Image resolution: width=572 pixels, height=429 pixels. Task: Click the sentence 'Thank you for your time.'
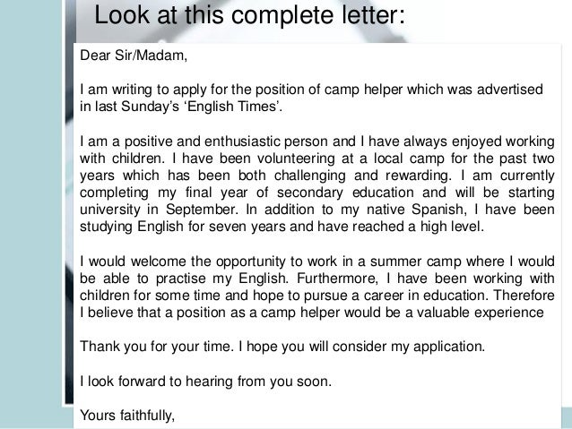[x=157, y=347]
